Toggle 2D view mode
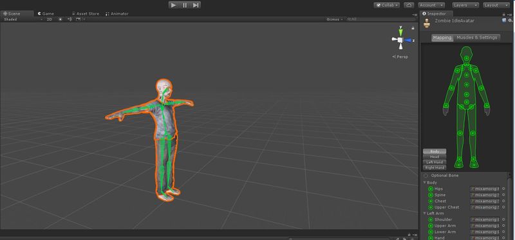515x240 pixels. [x=50, y=19]
